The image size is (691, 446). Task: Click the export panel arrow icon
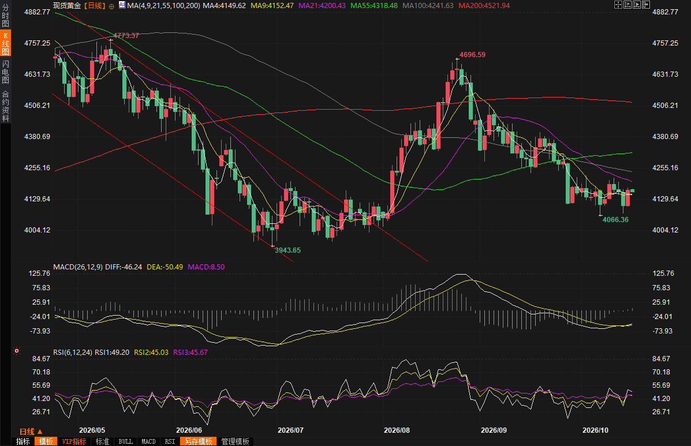coord(646,5)
